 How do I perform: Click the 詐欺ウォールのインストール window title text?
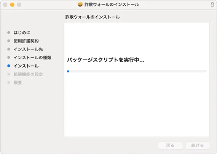coord(112,5)
